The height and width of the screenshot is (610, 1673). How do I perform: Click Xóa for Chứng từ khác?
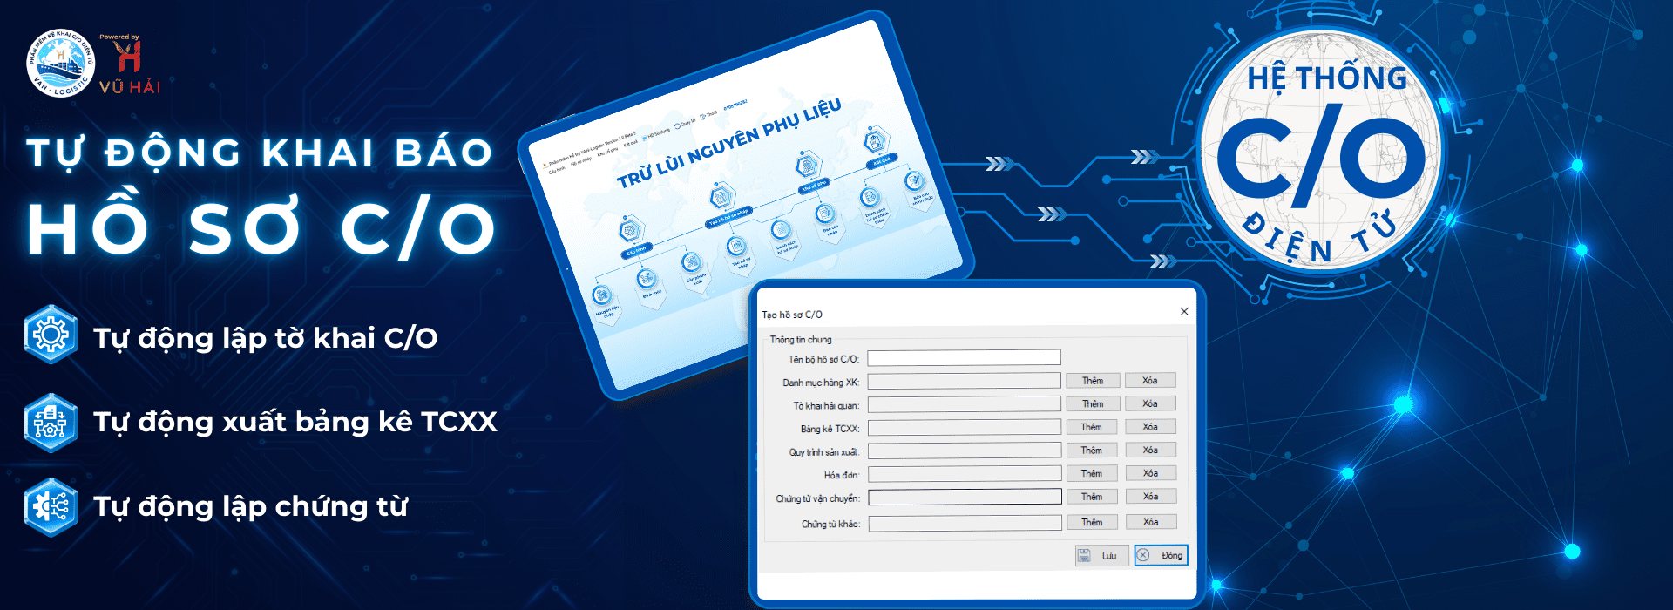click(1150, 521)
